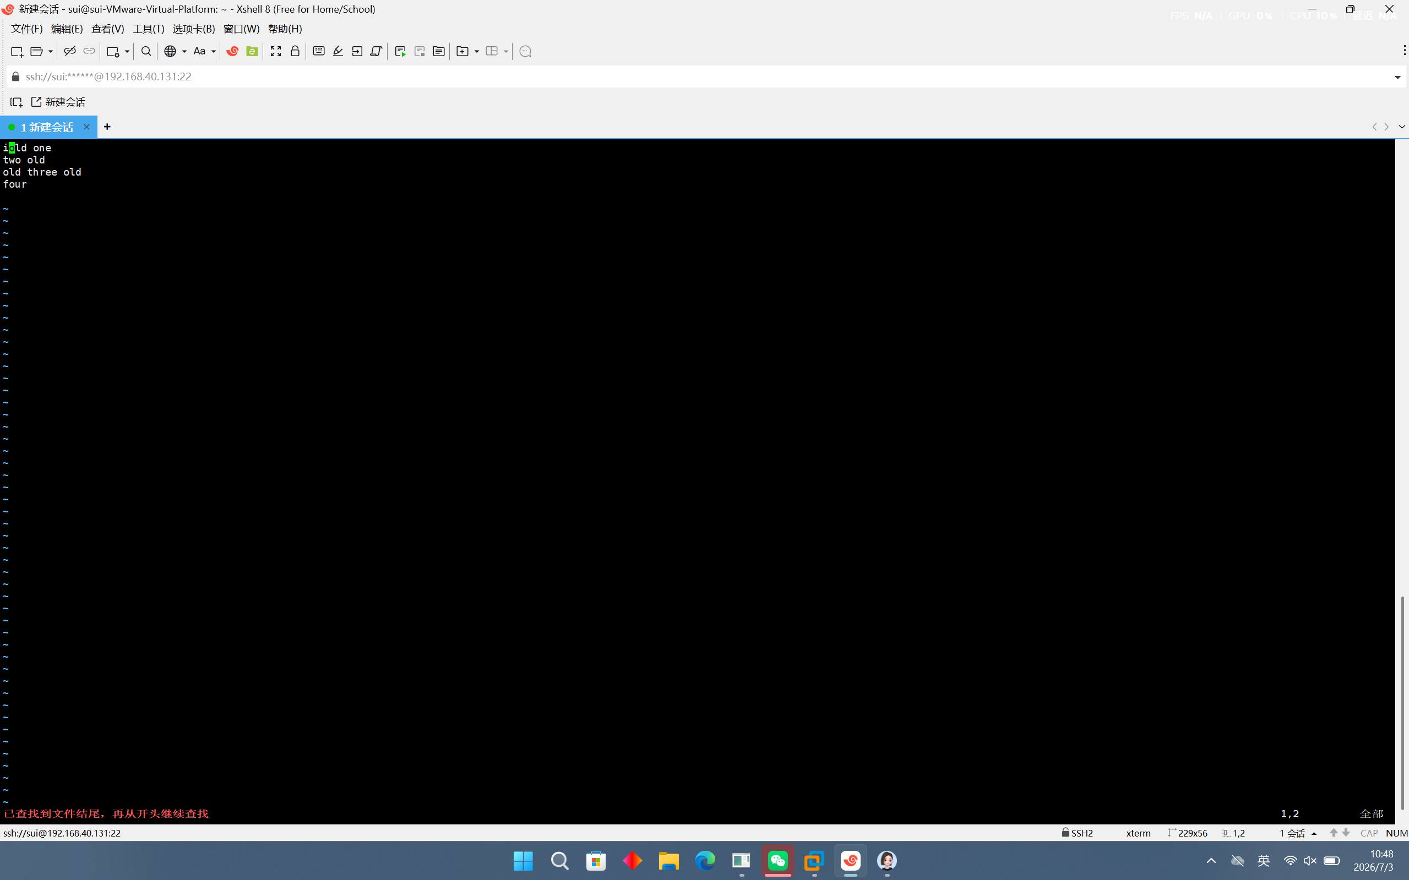Open the session properties icon
Image resolution: width=1409 pixels, height=880 pixels.
pos(113,51)
